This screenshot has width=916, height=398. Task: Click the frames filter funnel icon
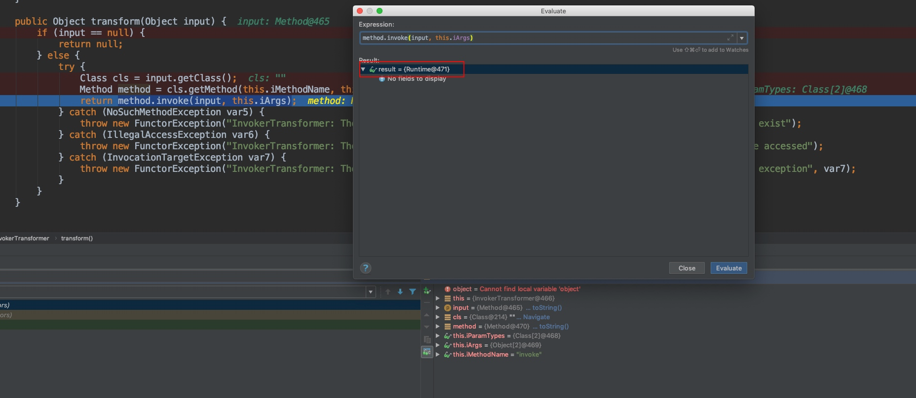413,292
